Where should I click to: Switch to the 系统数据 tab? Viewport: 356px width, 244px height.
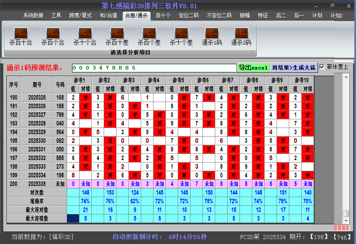tap(33, 16)
